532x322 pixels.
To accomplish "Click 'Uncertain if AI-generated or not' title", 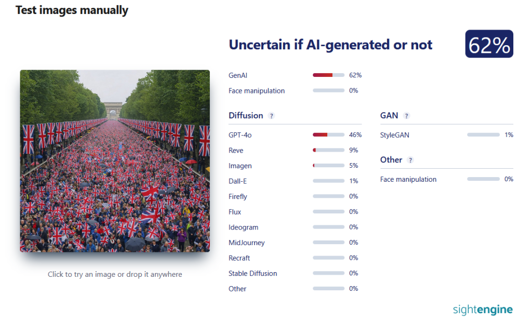I will [330, 45].
